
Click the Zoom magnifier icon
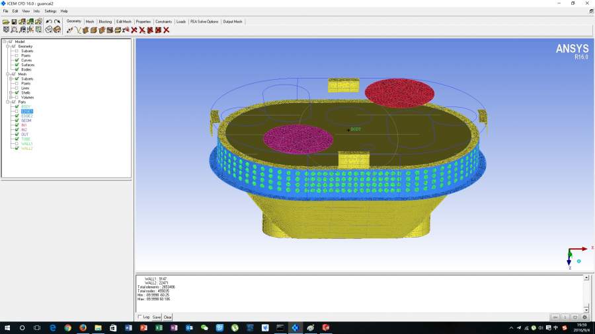[x=14, y=30]
